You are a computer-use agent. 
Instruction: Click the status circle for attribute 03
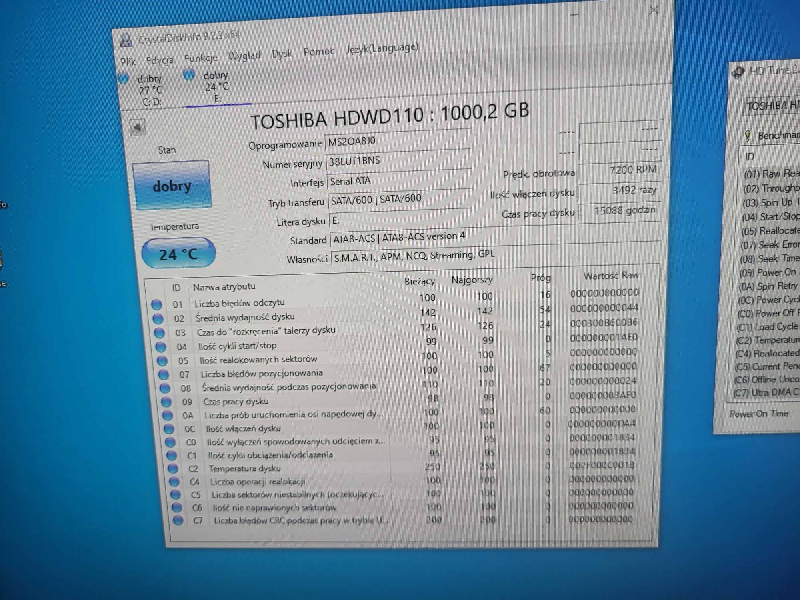(159, 333)
